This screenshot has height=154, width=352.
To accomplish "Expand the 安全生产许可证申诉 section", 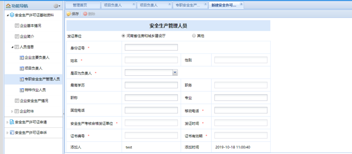I will (x=8, y=132).
